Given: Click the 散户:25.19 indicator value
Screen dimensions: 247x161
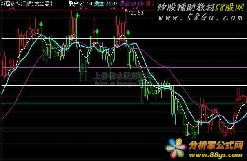Looking at the screenshot, I should pos(80,3).
